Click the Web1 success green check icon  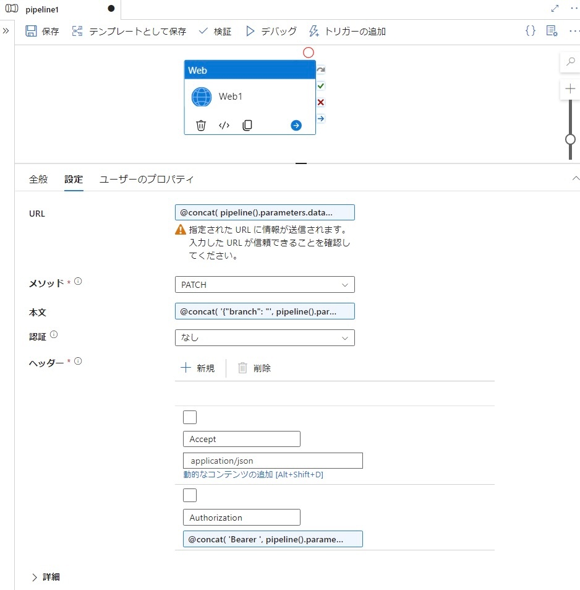(x=321, y=86)
